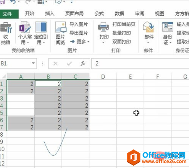The height and width of the screenshot is (168, 189).
Task: Open the 收纳箱 toolbox icon
Action: click(6, 28)
